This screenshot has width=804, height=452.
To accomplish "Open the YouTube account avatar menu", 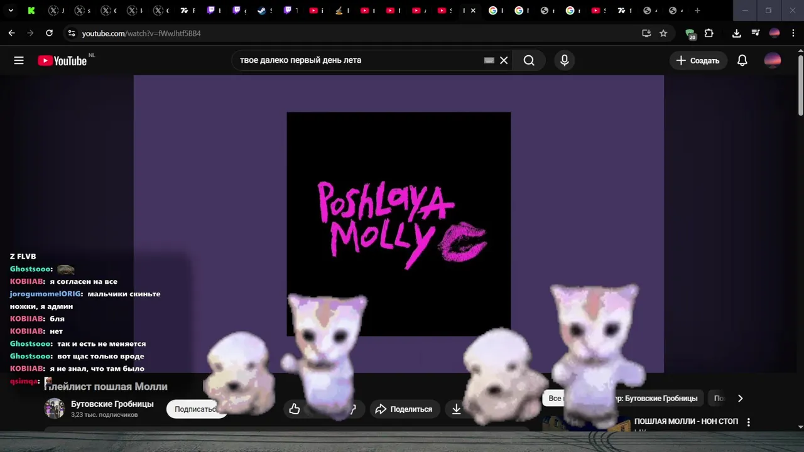I will pos(773,60).
